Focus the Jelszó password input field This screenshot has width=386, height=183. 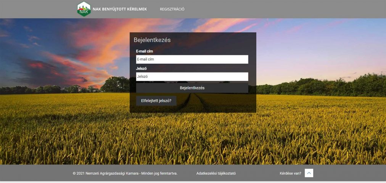[192, 77]
